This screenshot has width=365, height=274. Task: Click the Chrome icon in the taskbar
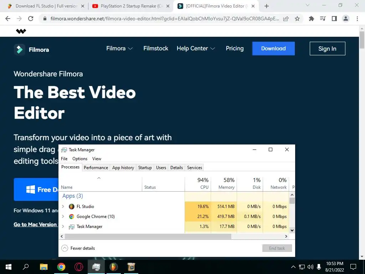pyautogui.click(x=61, y=267)
